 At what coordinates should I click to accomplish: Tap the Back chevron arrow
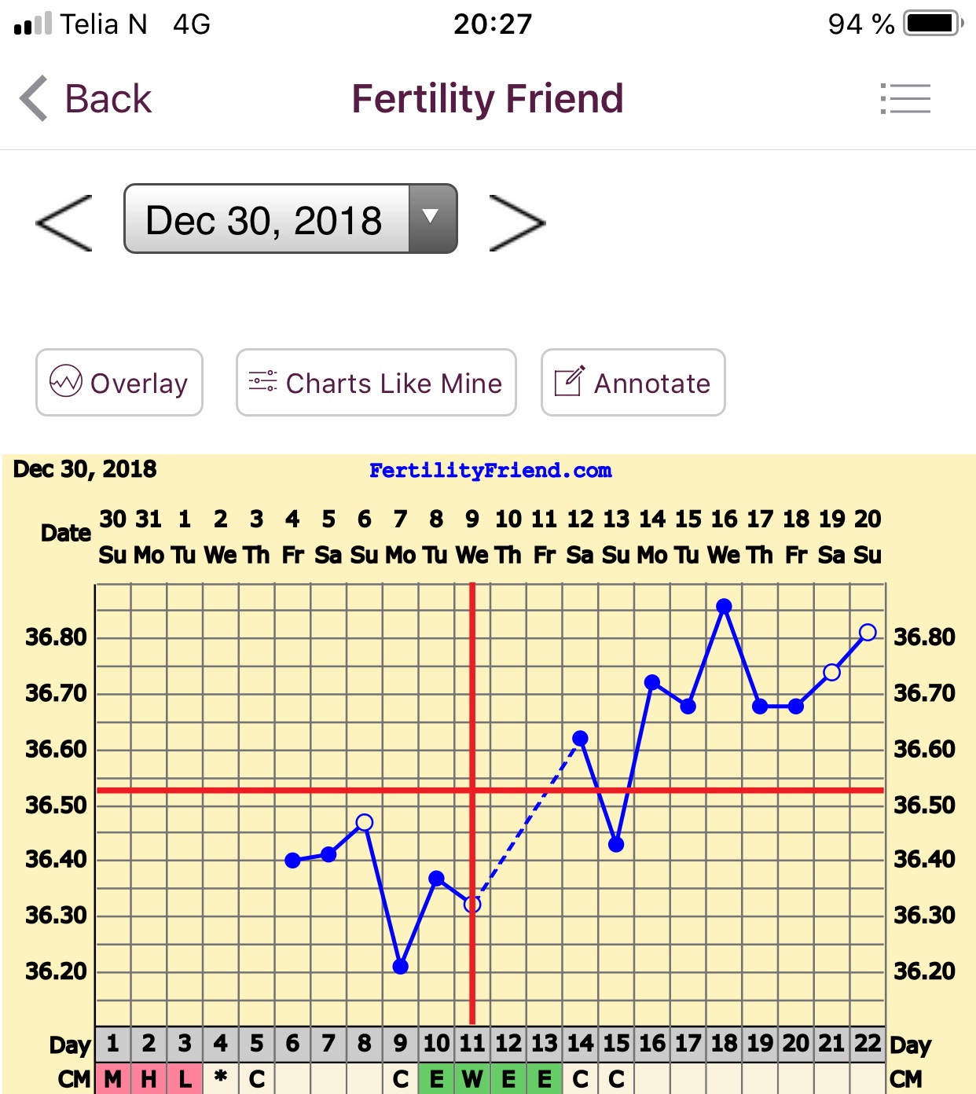(x=35, y=99)
